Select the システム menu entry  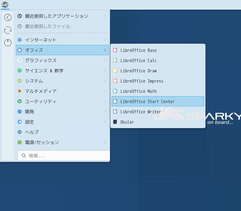click(34, 81)
